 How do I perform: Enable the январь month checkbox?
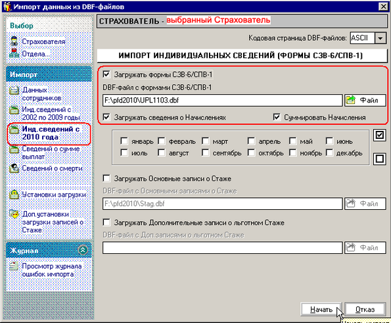124,141
